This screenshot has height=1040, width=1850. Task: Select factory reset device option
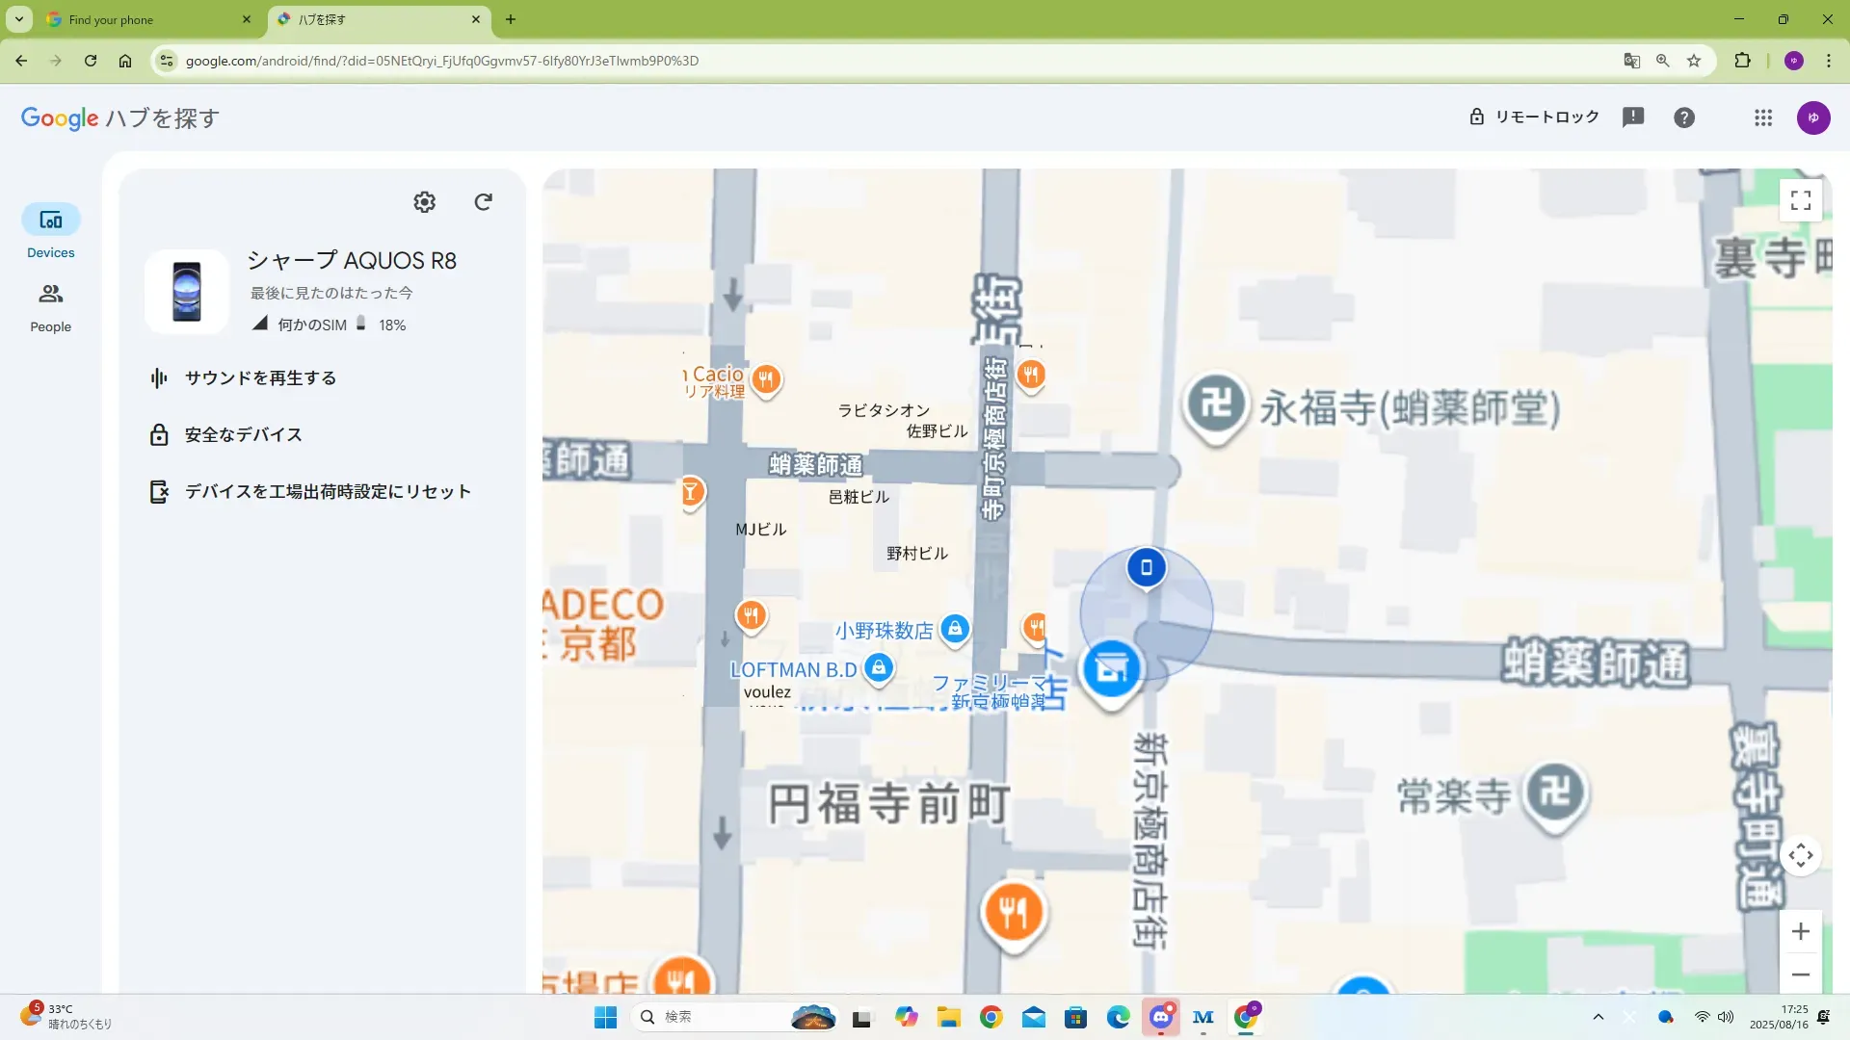(x=328, y=492)
